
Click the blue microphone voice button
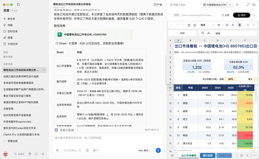click(x=158, y=150)
